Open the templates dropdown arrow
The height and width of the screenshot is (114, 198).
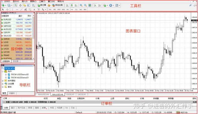coord(119,6)
